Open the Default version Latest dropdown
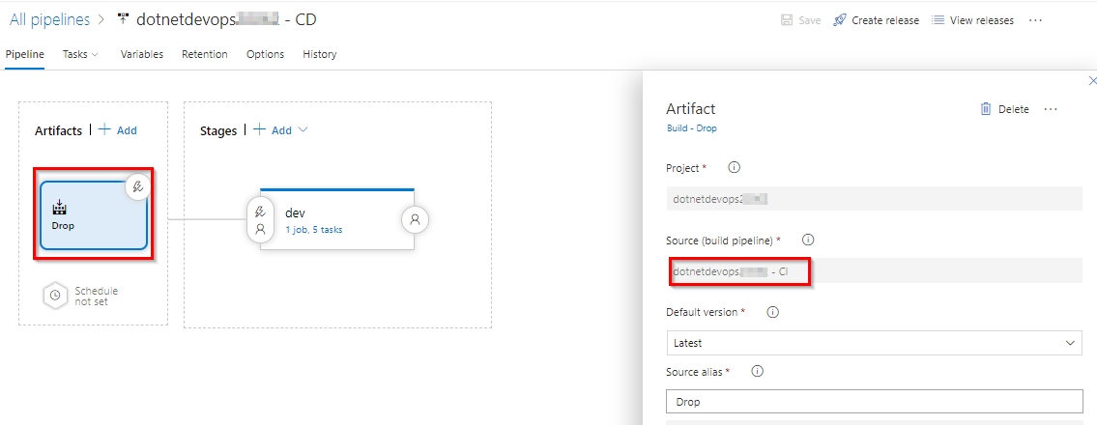The width and height of the screenshot is (1097, 425). (874, 343)
